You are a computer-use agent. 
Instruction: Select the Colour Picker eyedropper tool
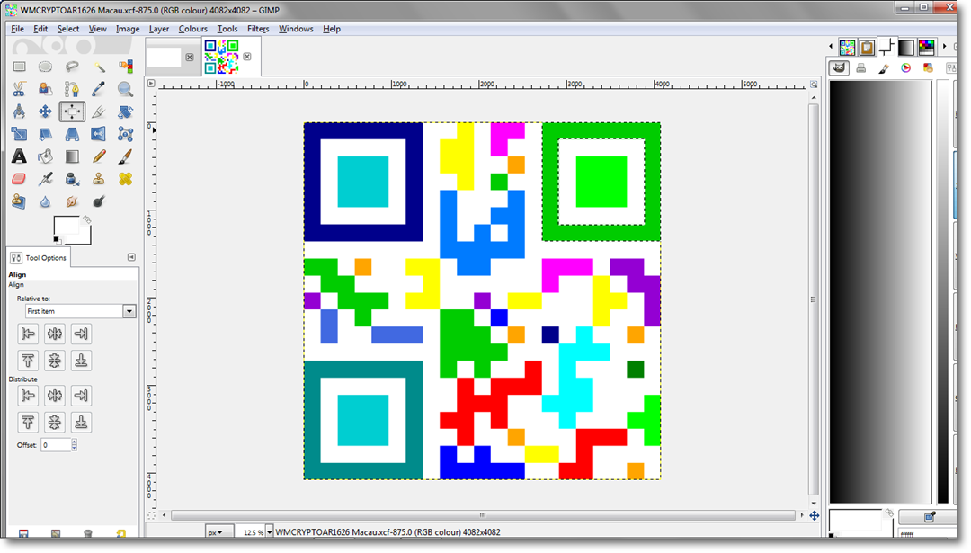tap(99, 89)
